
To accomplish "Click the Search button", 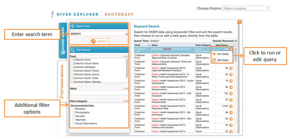I will tap(99, 41).
